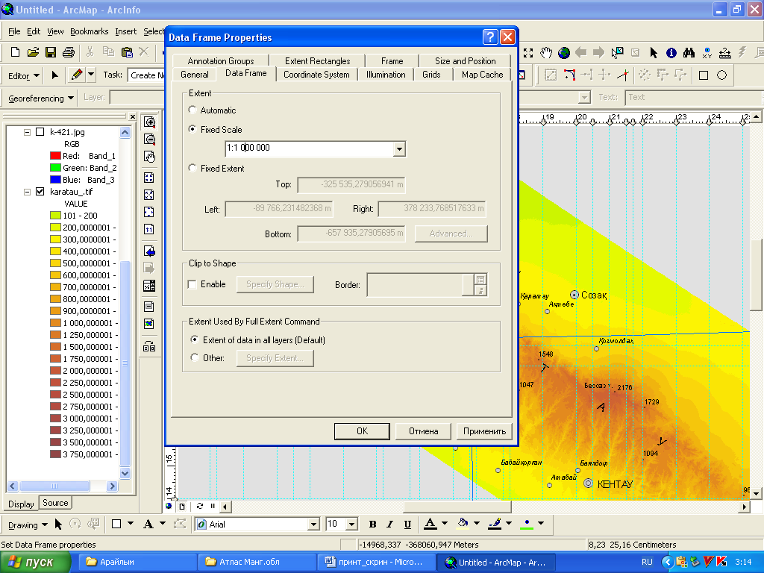764x573 pixels.
Task: Open the Arial font name dropdown
Action: coord(314,525)
